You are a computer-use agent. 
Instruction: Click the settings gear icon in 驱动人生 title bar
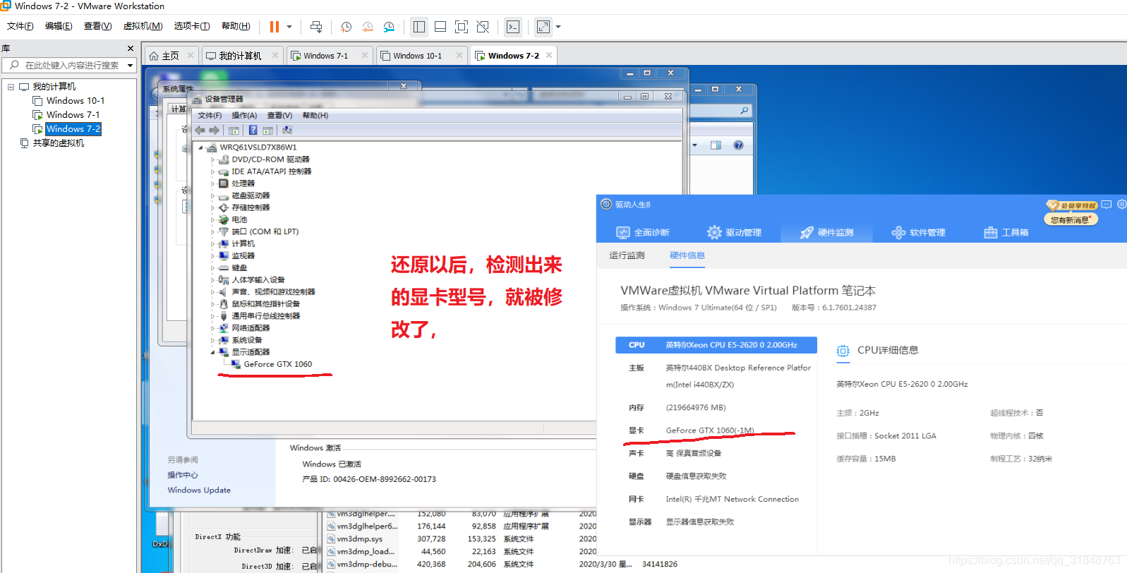1121,205
